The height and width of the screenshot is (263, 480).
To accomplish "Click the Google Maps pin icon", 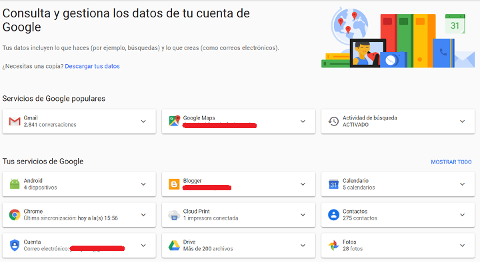I will click(174, 121).
